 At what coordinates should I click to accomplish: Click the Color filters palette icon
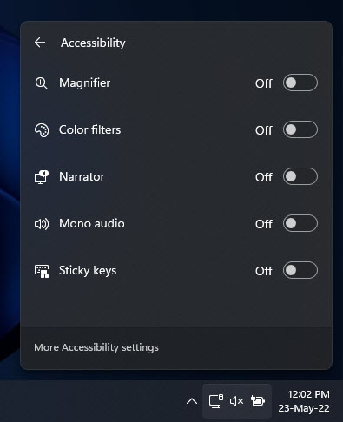(42, 130)
